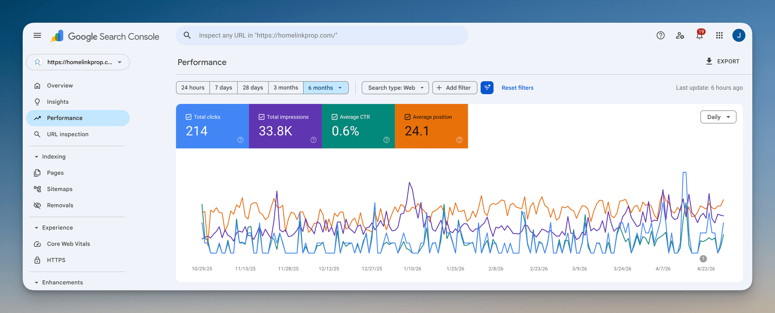Click the Reset filters link

coord(517,88)
